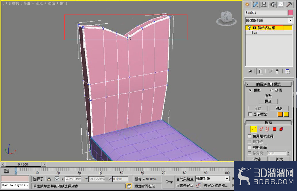Viewport: 297px width, 191px height.
Task: Click the Box011 object name field
Action: click(266, 13)
